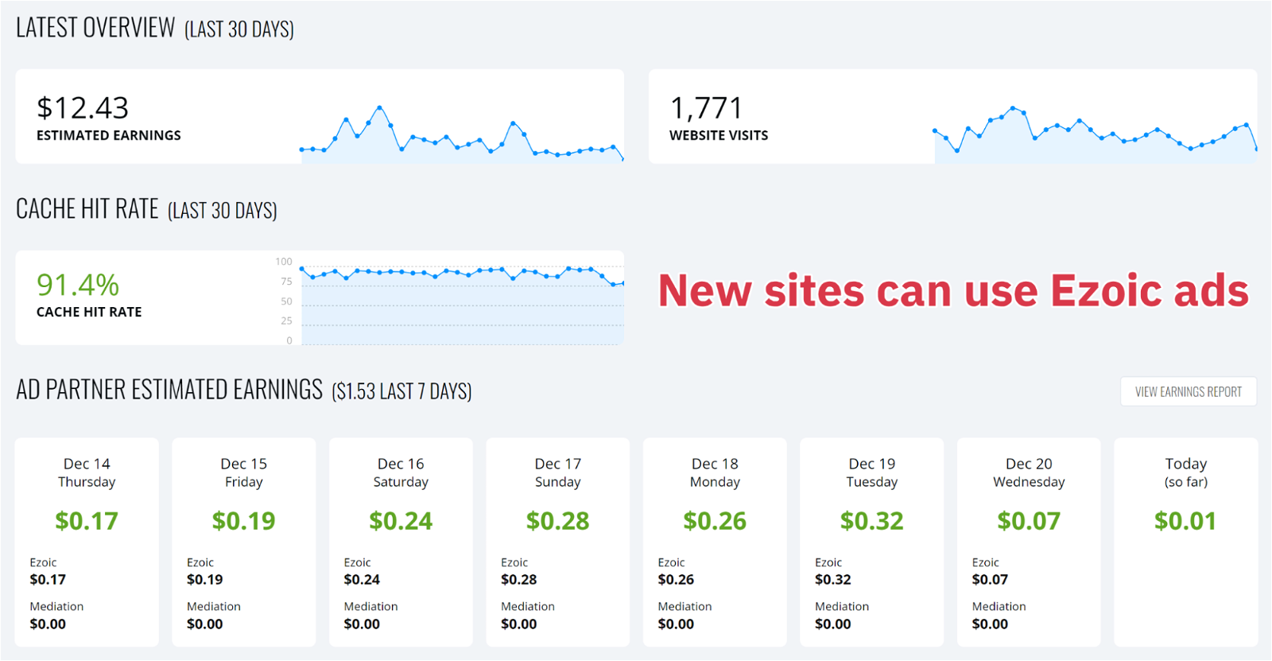The image size is (1272, 661).
Task: Click the 1,771 Website Visits figure
Action: point(706,108)
